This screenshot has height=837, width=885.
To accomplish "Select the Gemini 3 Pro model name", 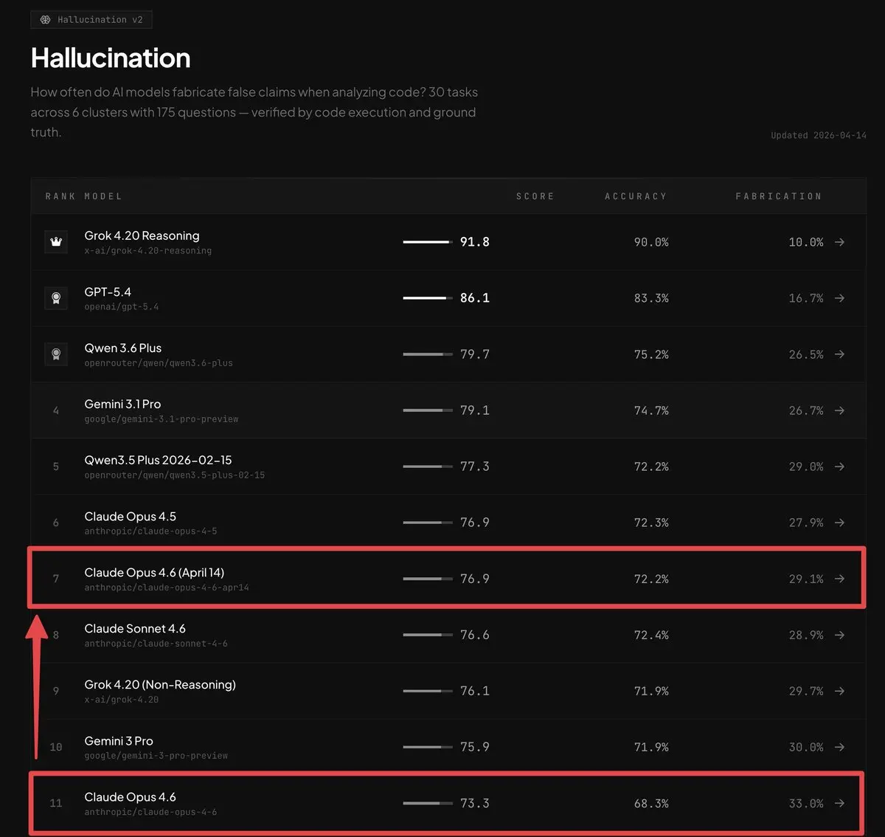I will click(x=119, y=741).
